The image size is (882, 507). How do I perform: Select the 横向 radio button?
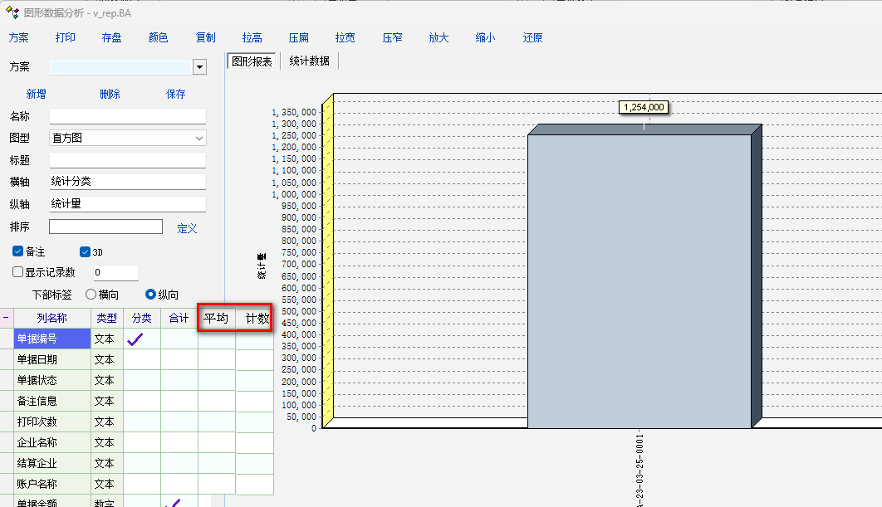[x=91, y=294]
